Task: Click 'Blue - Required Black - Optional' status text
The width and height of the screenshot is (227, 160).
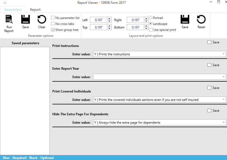Action: [28, 158]
